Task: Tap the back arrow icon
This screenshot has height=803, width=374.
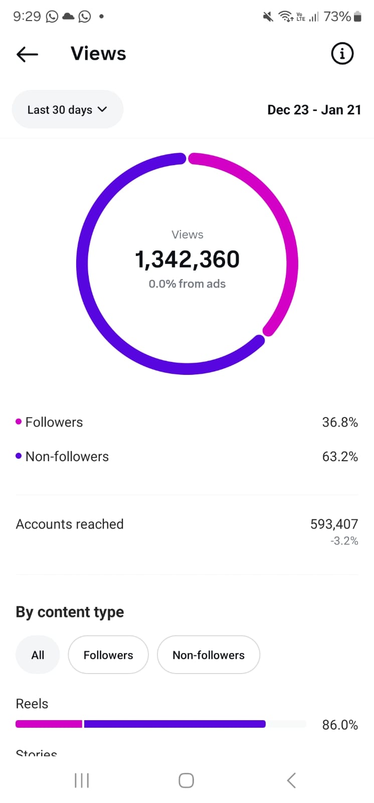Action: (27, 54)
